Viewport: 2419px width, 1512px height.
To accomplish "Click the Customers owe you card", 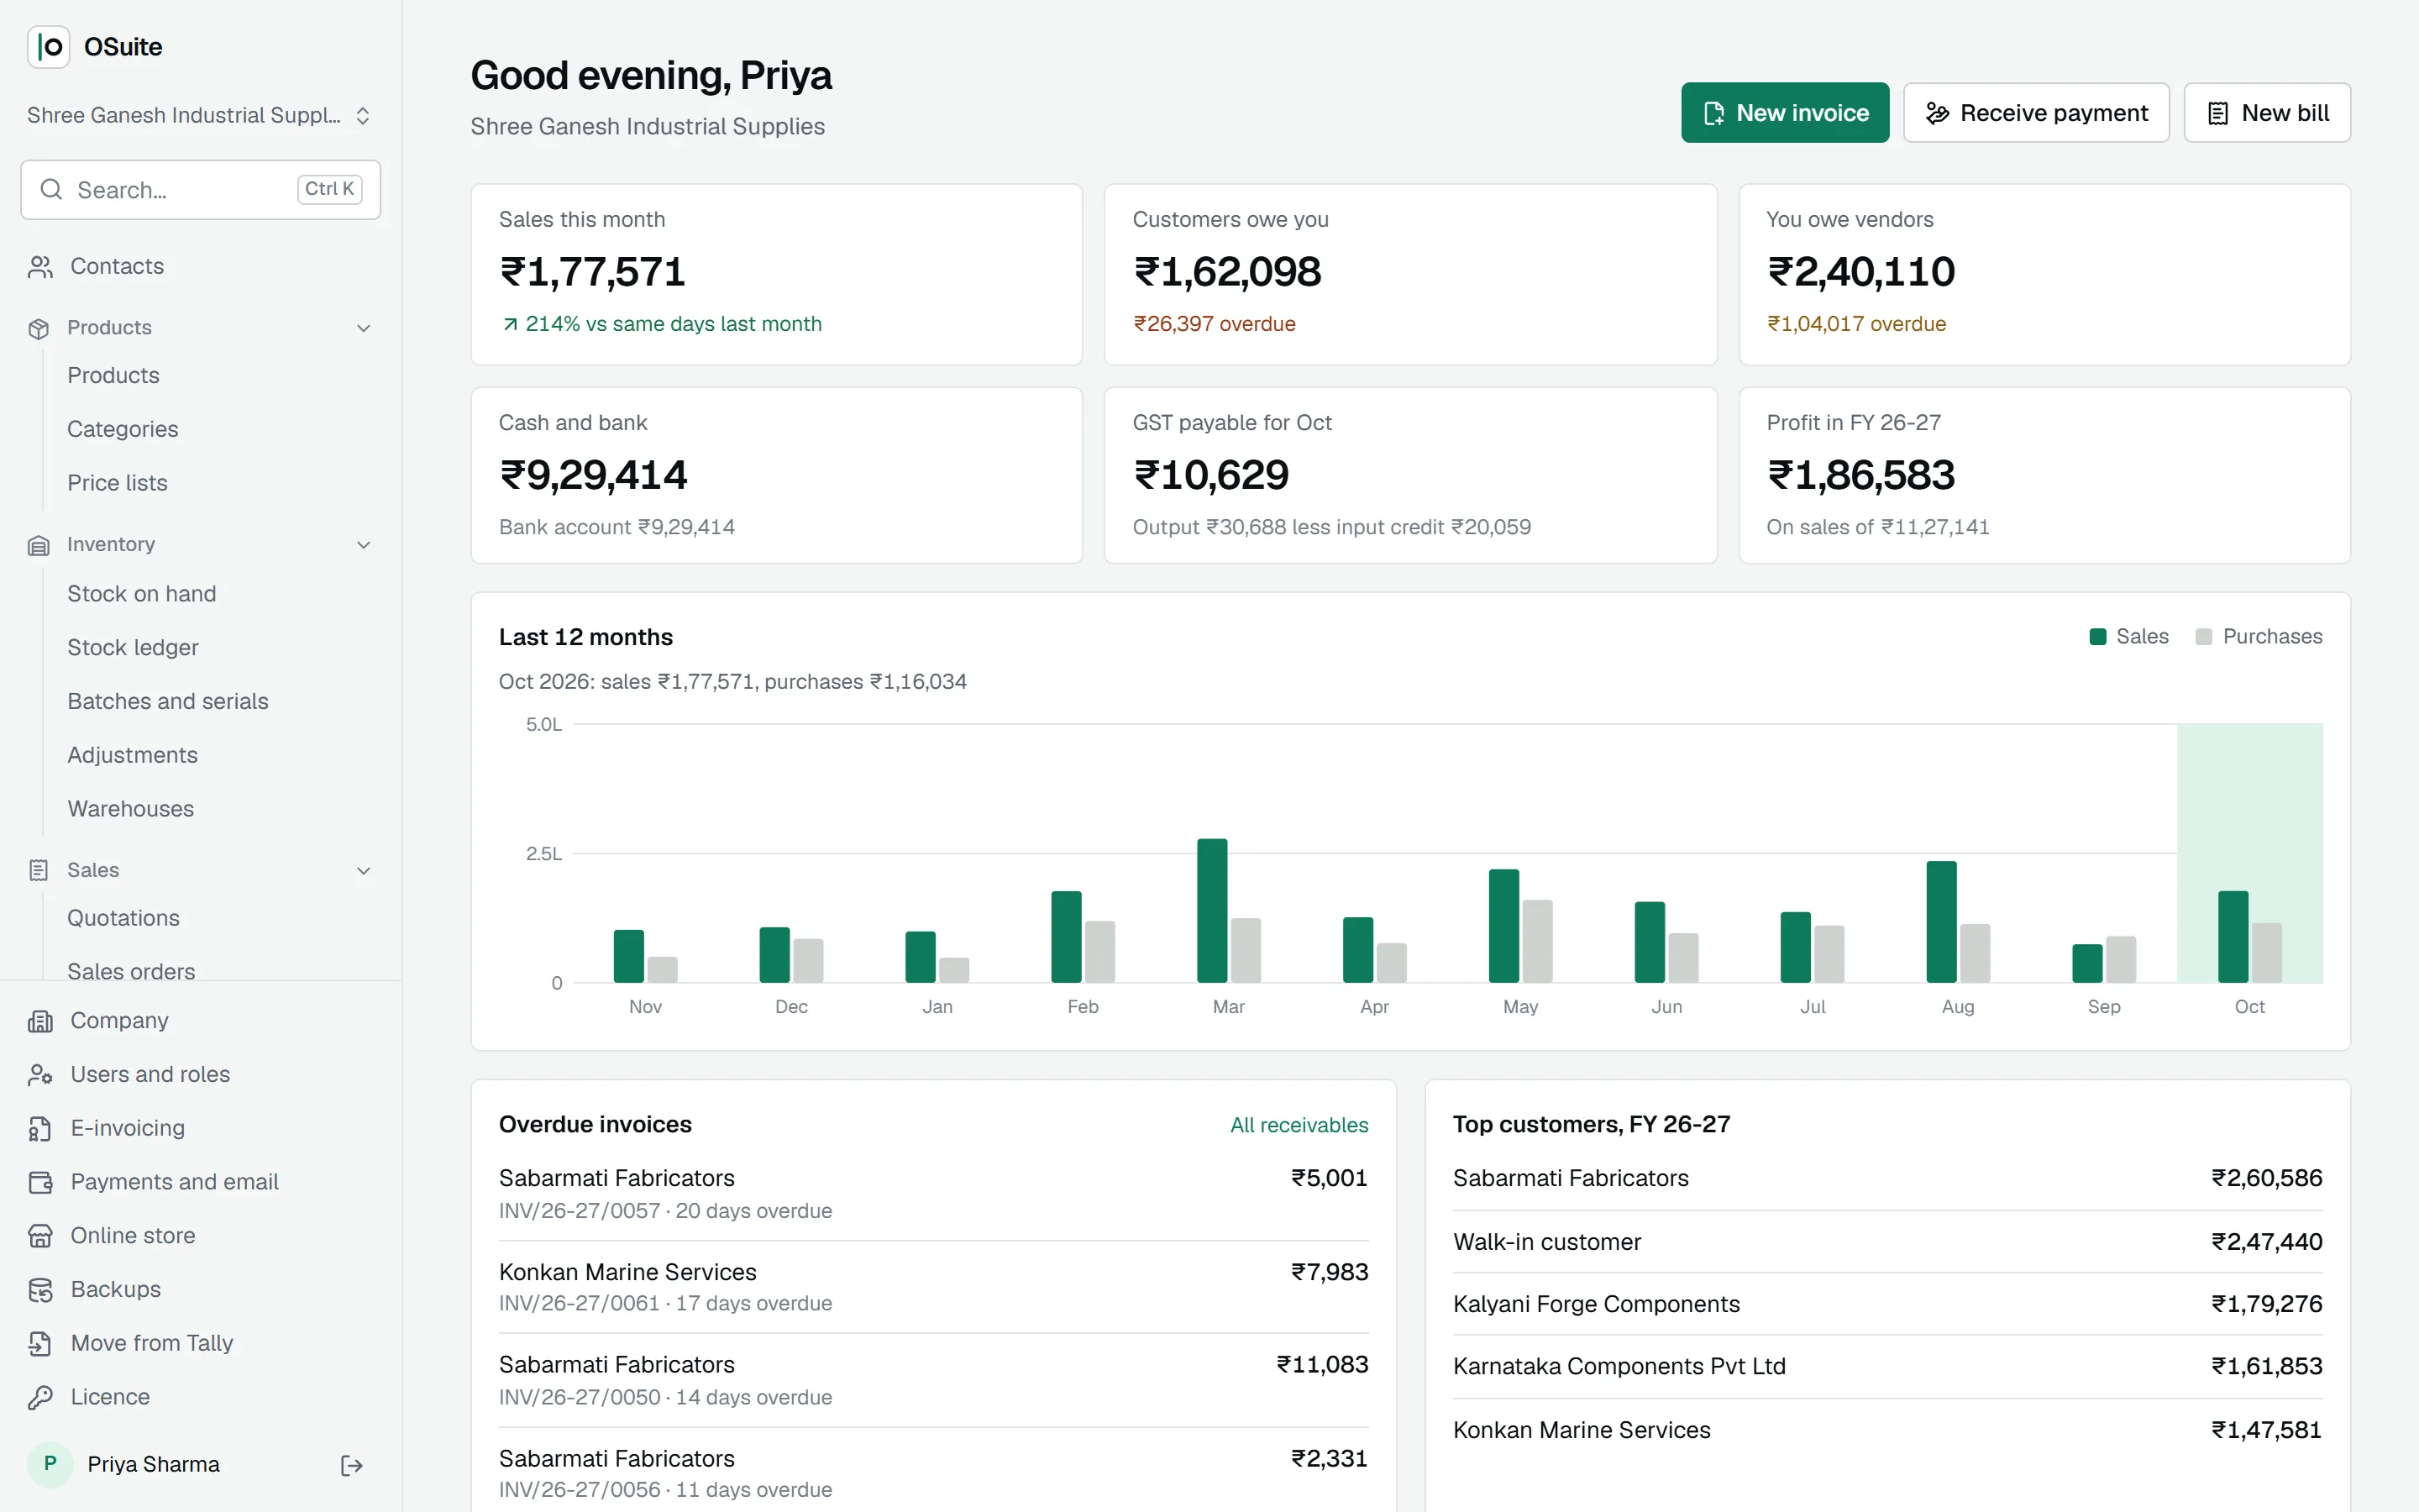I will [1410, 274].
